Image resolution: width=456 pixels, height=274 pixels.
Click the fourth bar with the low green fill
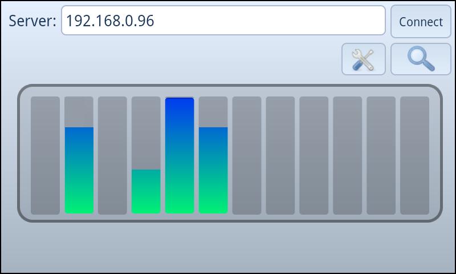146,155
